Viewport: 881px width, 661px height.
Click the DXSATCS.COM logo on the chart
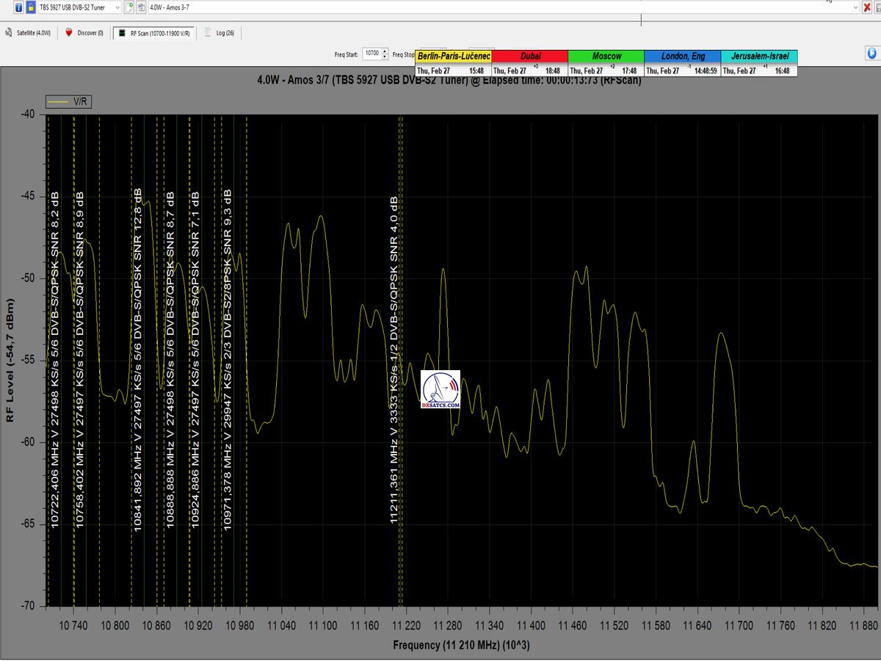(x=440, y=389)
